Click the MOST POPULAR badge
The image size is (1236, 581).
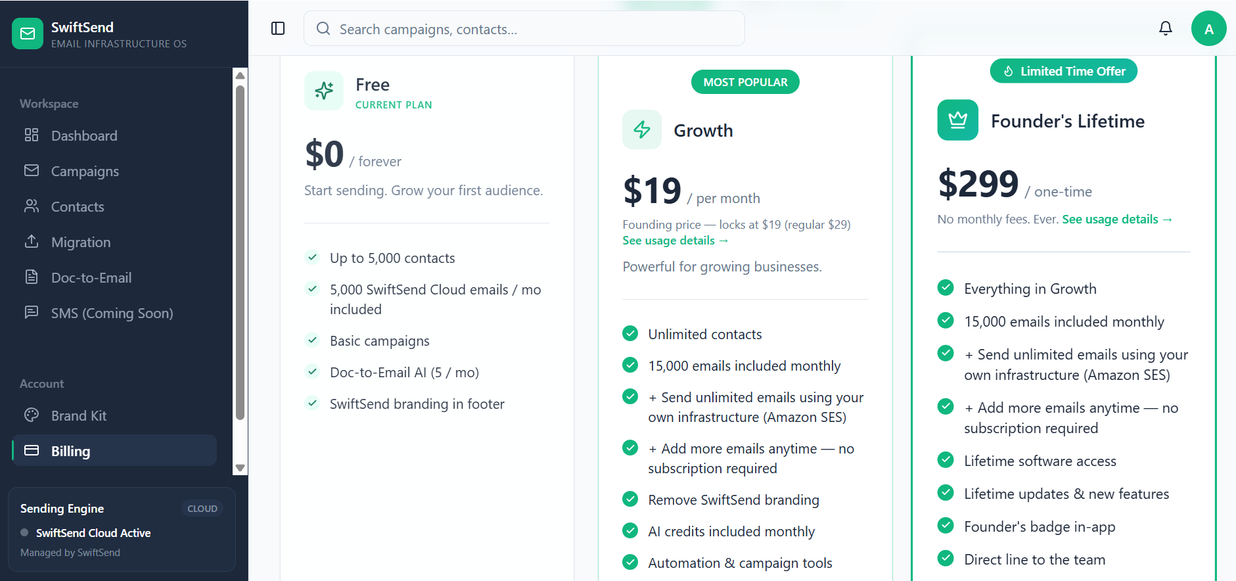(x=745, y=82)
